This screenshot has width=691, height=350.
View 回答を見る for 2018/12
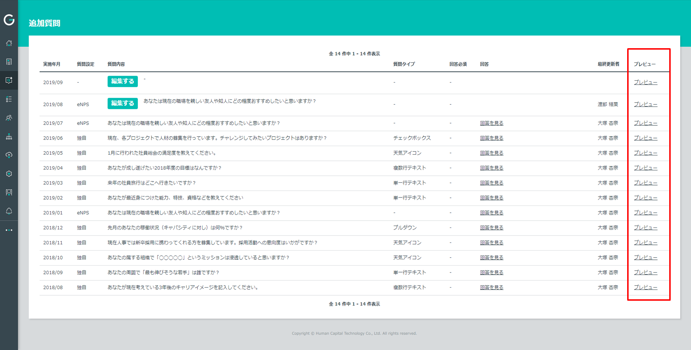491,228
